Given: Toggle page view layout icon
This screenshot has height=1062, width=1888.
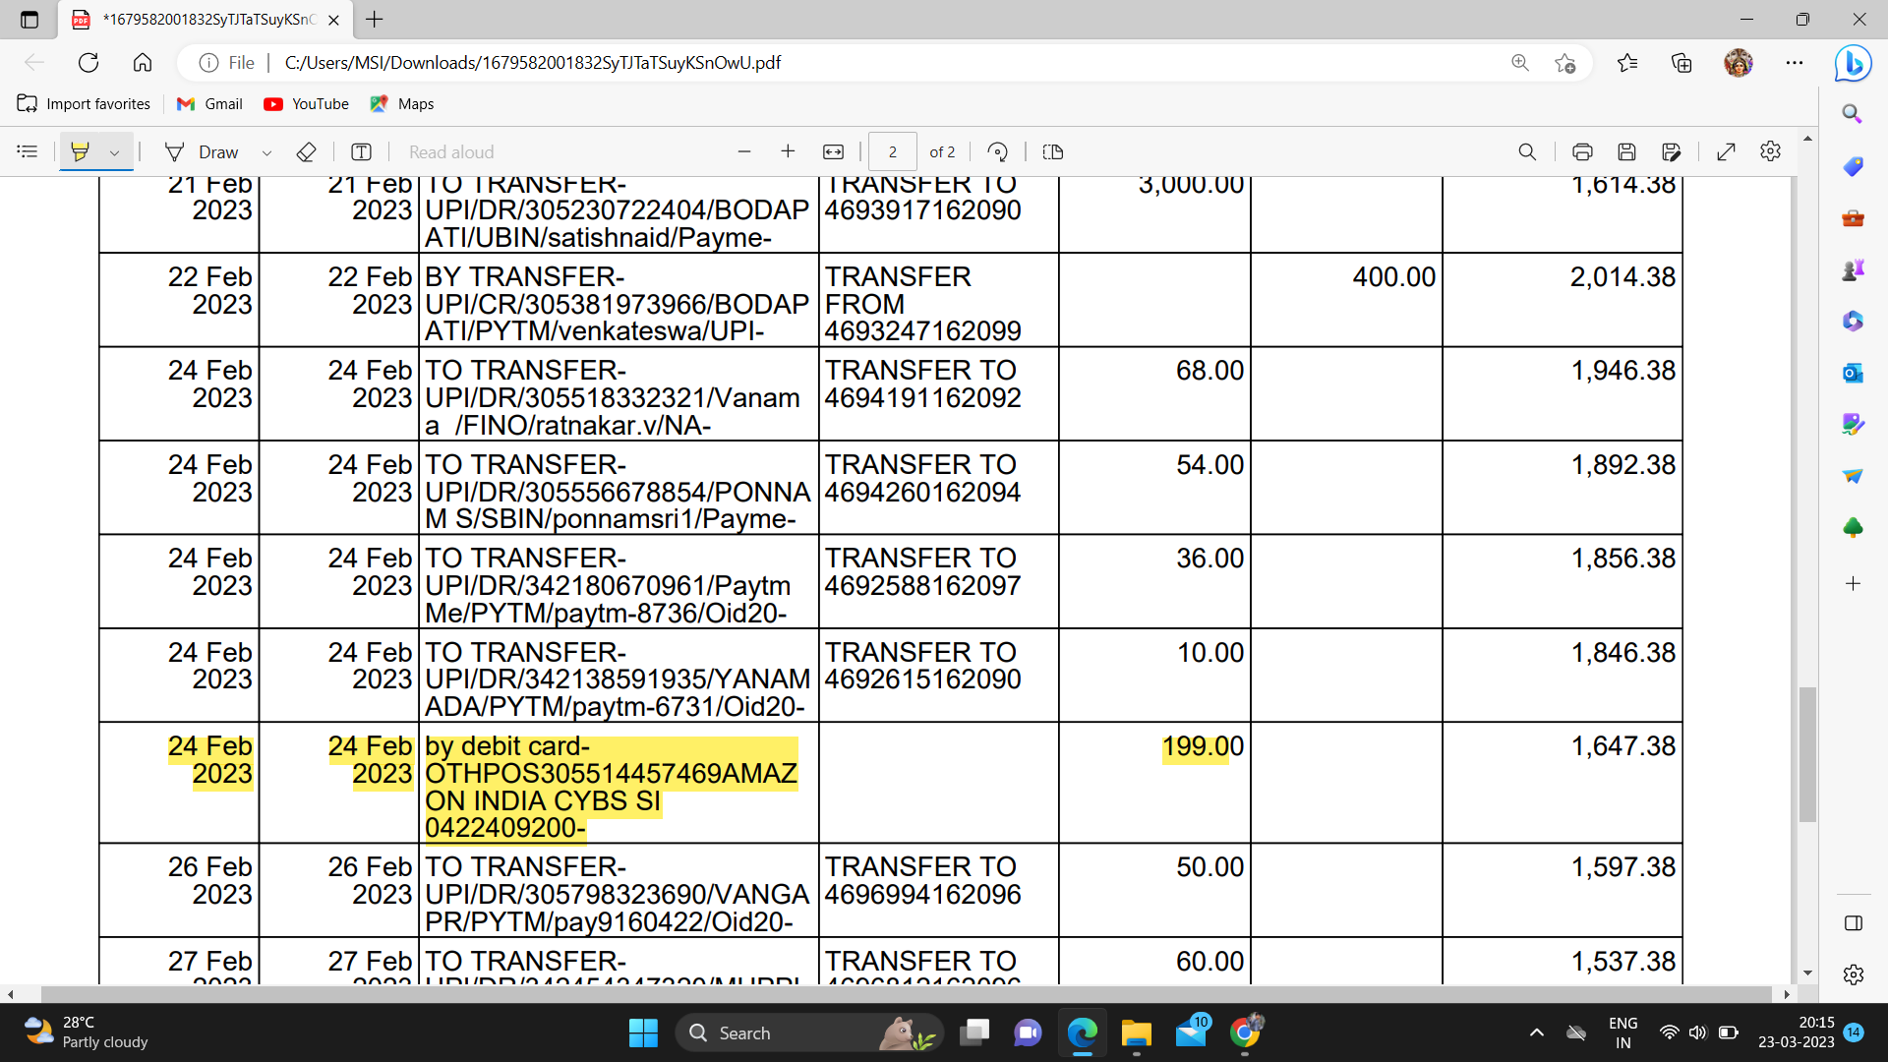Looking at the screenshot, I should [x=1052, y=151].
